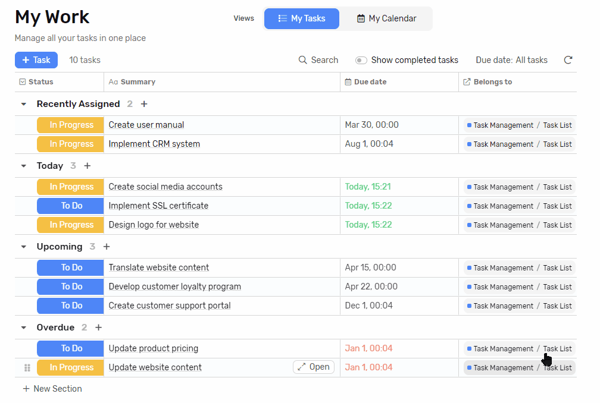600x403 pixels.
Task: Click Task Management tag on Update product pricing
Action: click(x=500, y=349)
